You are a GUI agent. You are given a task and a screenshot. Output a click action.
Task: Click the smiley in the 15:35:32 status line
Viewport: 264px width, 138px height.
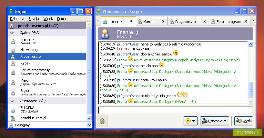pos(131,59)
